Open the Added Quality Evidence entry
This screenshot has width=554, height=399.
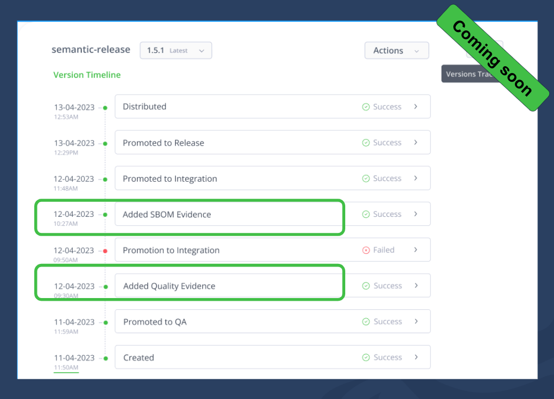click(272, 286)
